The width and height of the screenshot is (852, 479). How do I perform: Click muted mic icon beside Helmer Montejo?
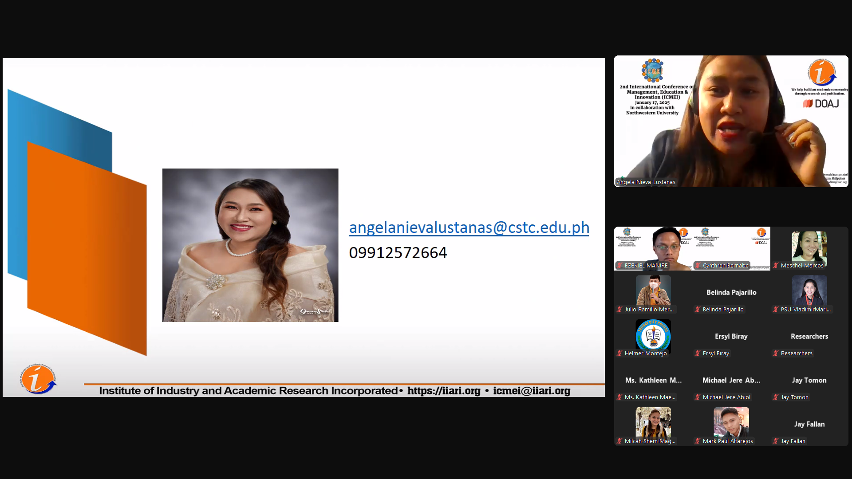(x=619, y=353)
